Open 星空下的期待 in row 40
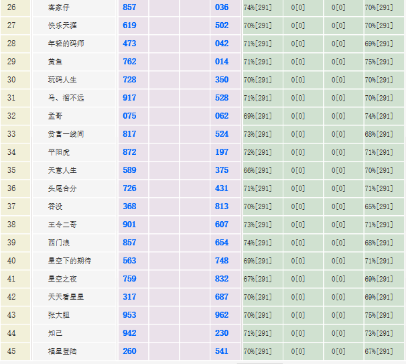 tap(70, 261)
